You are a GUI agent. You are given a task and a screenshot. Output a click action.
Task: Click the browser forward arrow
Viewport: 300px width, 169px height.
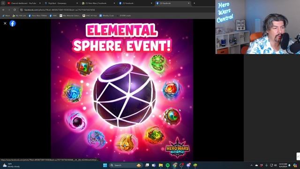[9, 10]
